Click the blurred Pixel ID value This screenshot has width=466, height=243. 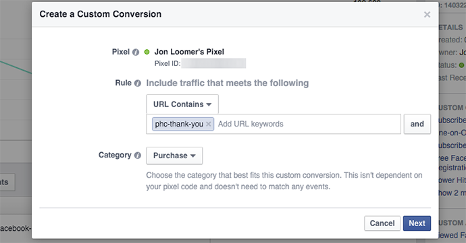(x=213, y=63)
